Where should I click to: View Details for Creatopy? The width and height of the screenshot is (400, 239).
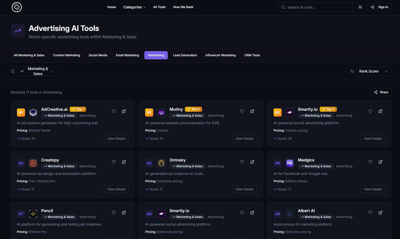(x=116, y=189)
